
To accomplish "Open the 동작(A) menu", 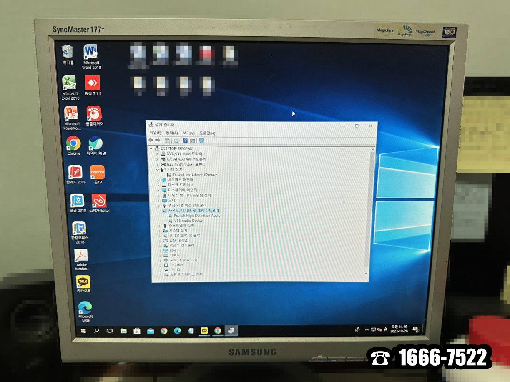I will pyautogui.click(x=172, y=133).
